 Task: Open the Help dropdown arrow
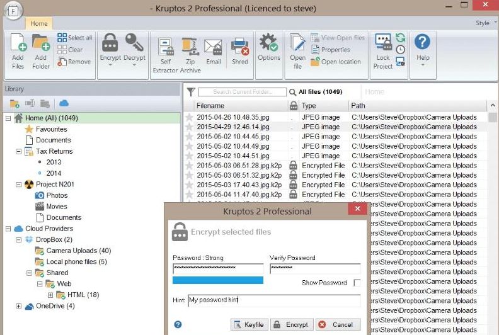coord(423,65)
